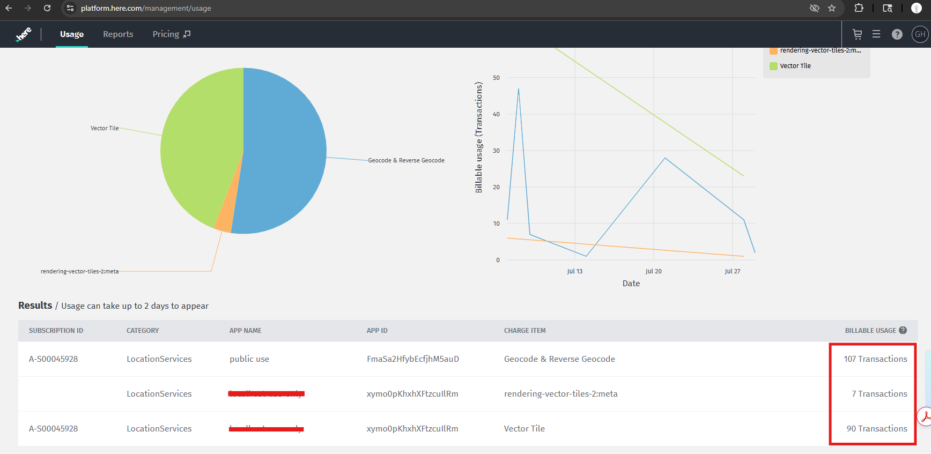Click the green Vector Tile legend swatch
Image resolution: width=931 pixels, height=454 pixels.
[773, 66]
